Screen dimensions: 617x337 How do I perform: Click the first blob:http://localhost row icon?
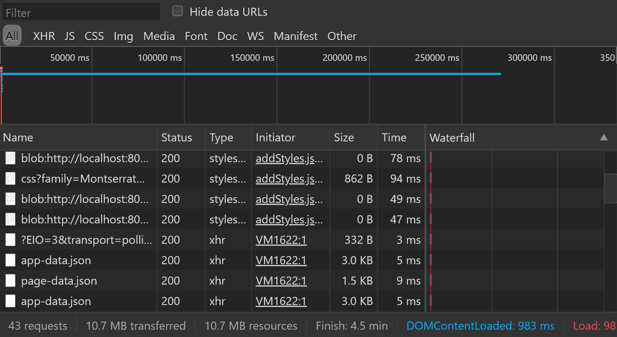pyautogui.click(x=10, y=158)
